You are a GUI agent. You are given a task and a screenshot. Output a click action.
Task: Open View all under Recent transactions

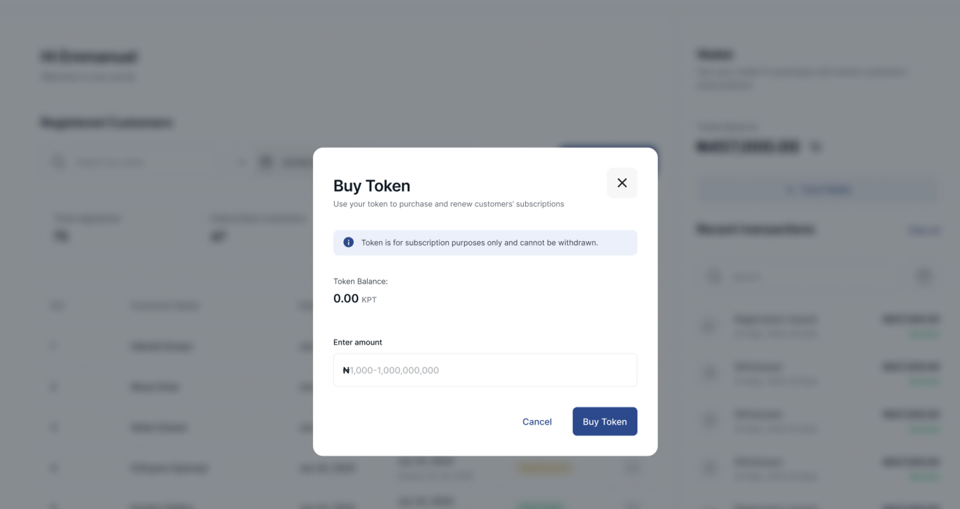(x=924, y=231)
